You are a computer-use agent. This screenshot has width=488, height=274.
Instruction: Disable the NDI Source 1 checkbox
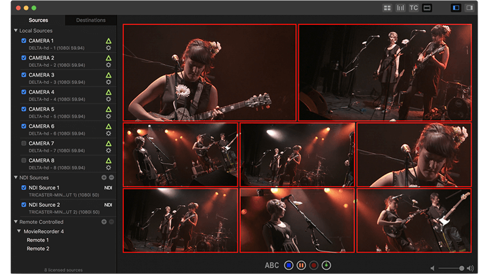[24, 188]
